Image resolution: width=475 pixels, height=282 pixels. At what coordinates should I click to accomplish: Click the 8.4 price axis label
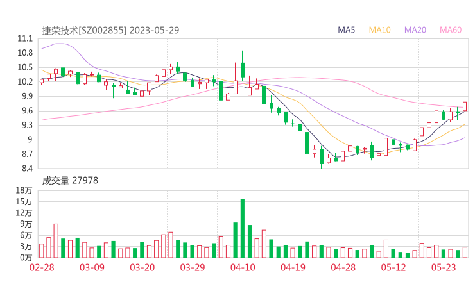coord(27,168)
